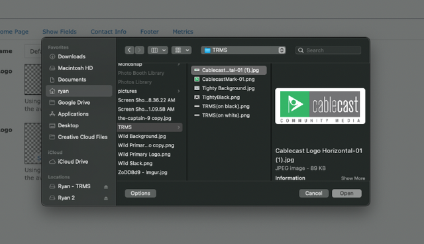Open the TRMS folder path popup
Image resolution: width=424 pixels, height=244 pixels.
point(243,50)
